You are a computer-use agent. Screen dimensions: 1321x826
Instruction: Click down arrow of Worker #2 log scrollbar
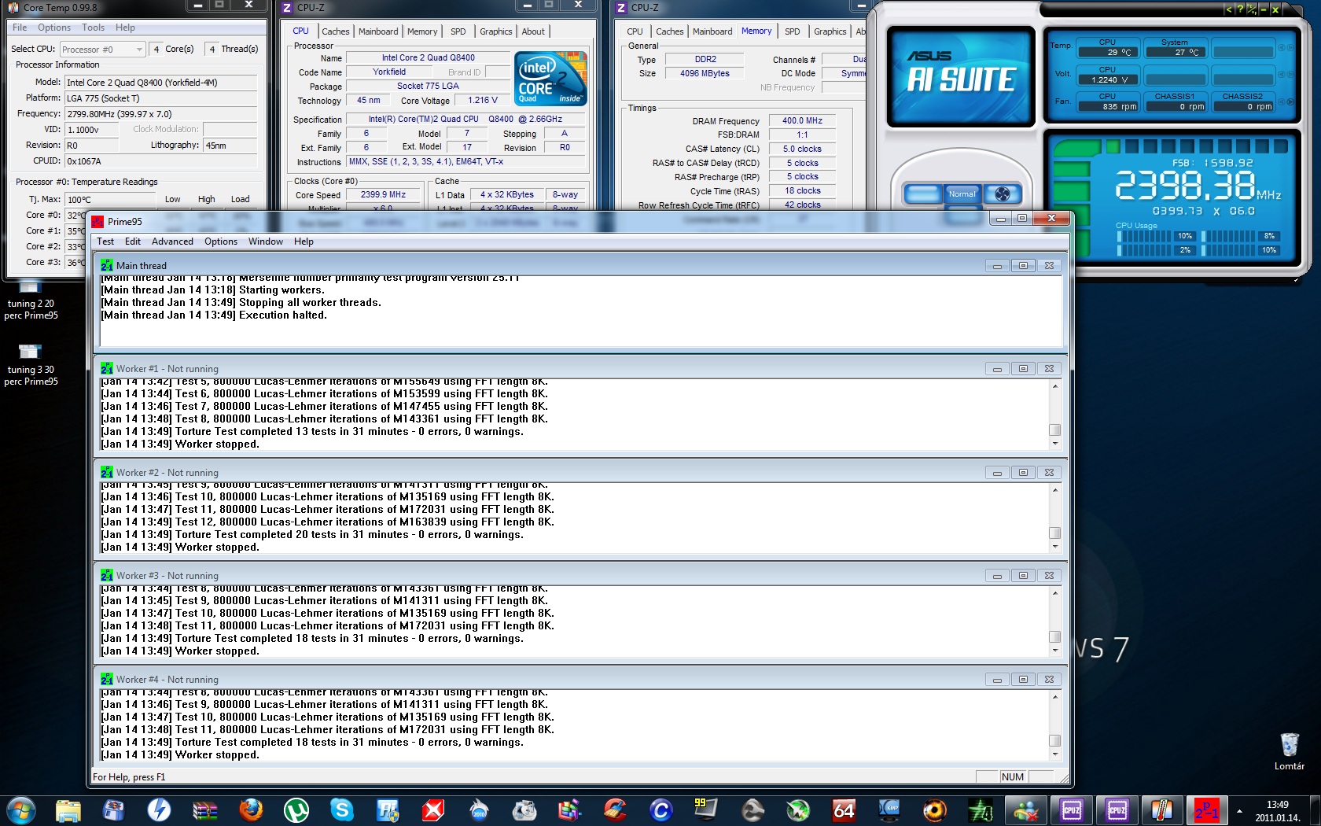click(x=1055, y=548)
